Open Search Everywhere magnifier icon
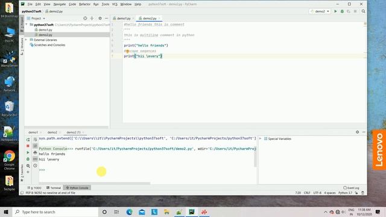The image size is (386, 217). [363, 11]
